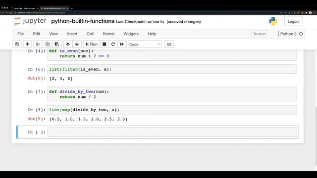
Task: Paste cells below toolbar icon
Action: tap(57, 44)
